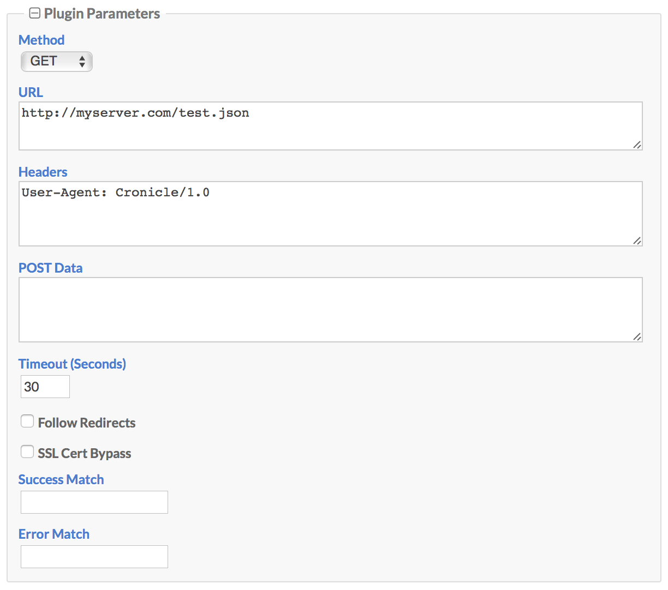The image size is (668, 590).
Task: Enable the Follow Redirects checkbox
Action: [x=27, y=421]
